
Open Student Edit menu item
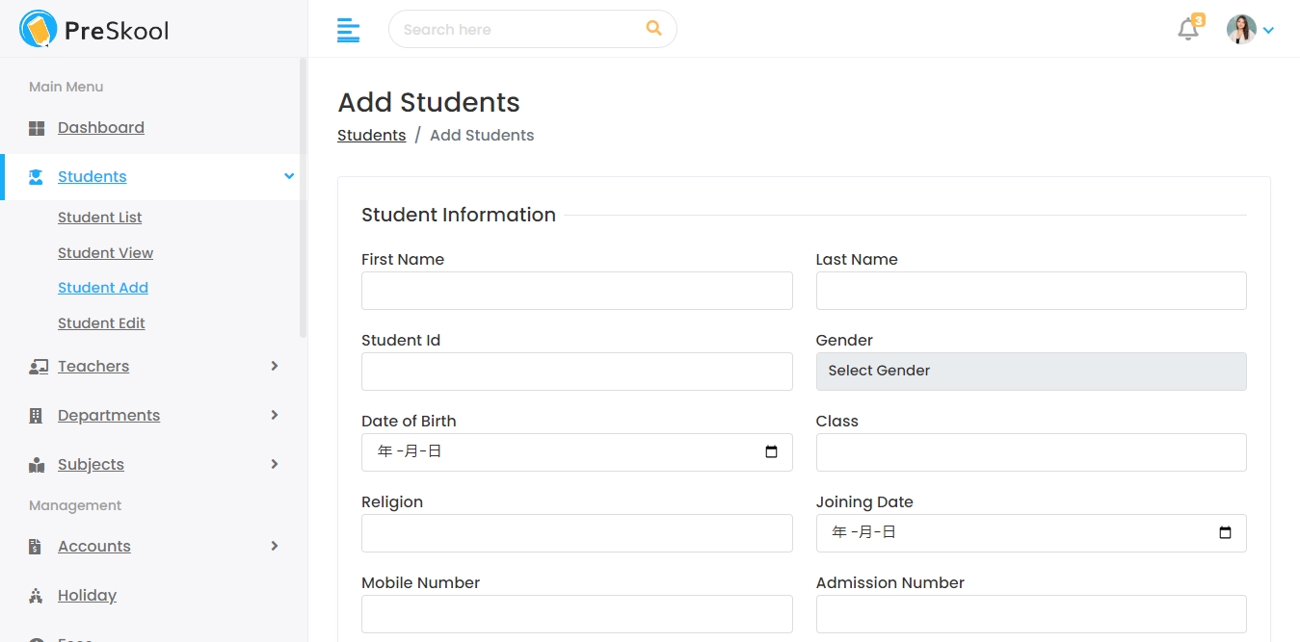(101, 323)
